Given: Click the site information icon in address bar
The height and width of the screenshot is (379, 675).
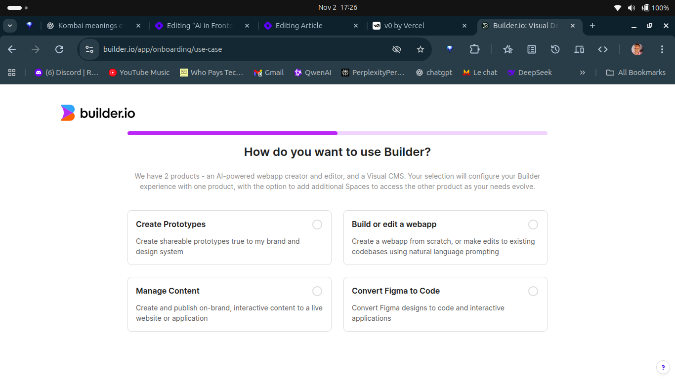Looking at the screenshot, I should [89, 49].
